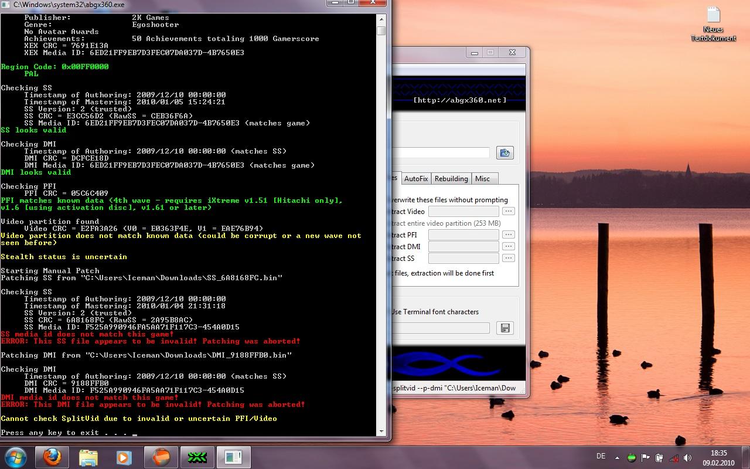
Task: Click the browse button for Extract Video
Action: 508,211
